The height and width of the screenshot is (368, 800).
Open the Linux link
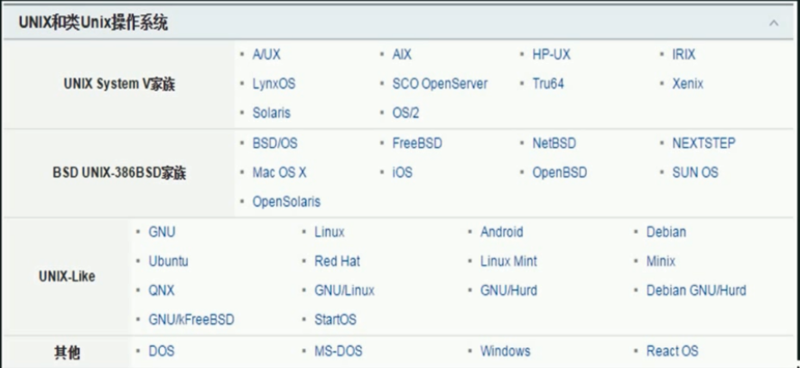click(x=330, y=233)
